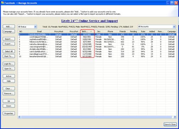Viewport: 179px width, 129px height.
Task: Click the Hide button
Action: [x=9, y=81]
